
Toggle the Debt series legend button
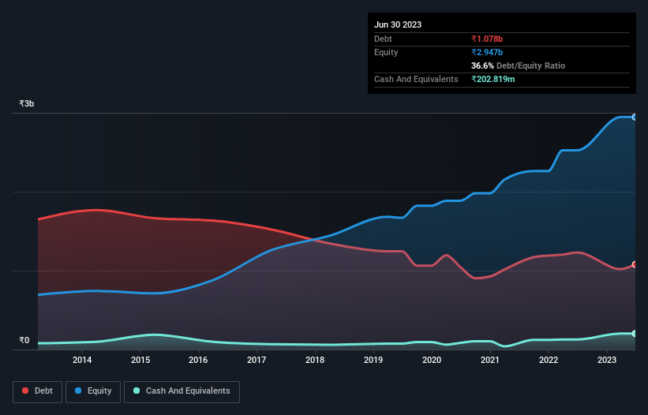pyautogui.click(x=37, y=391)
